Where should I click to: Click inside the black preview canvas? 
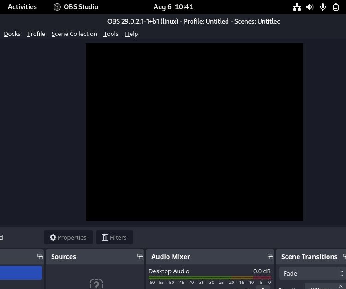pyautogui.click(x=194, y=132)
